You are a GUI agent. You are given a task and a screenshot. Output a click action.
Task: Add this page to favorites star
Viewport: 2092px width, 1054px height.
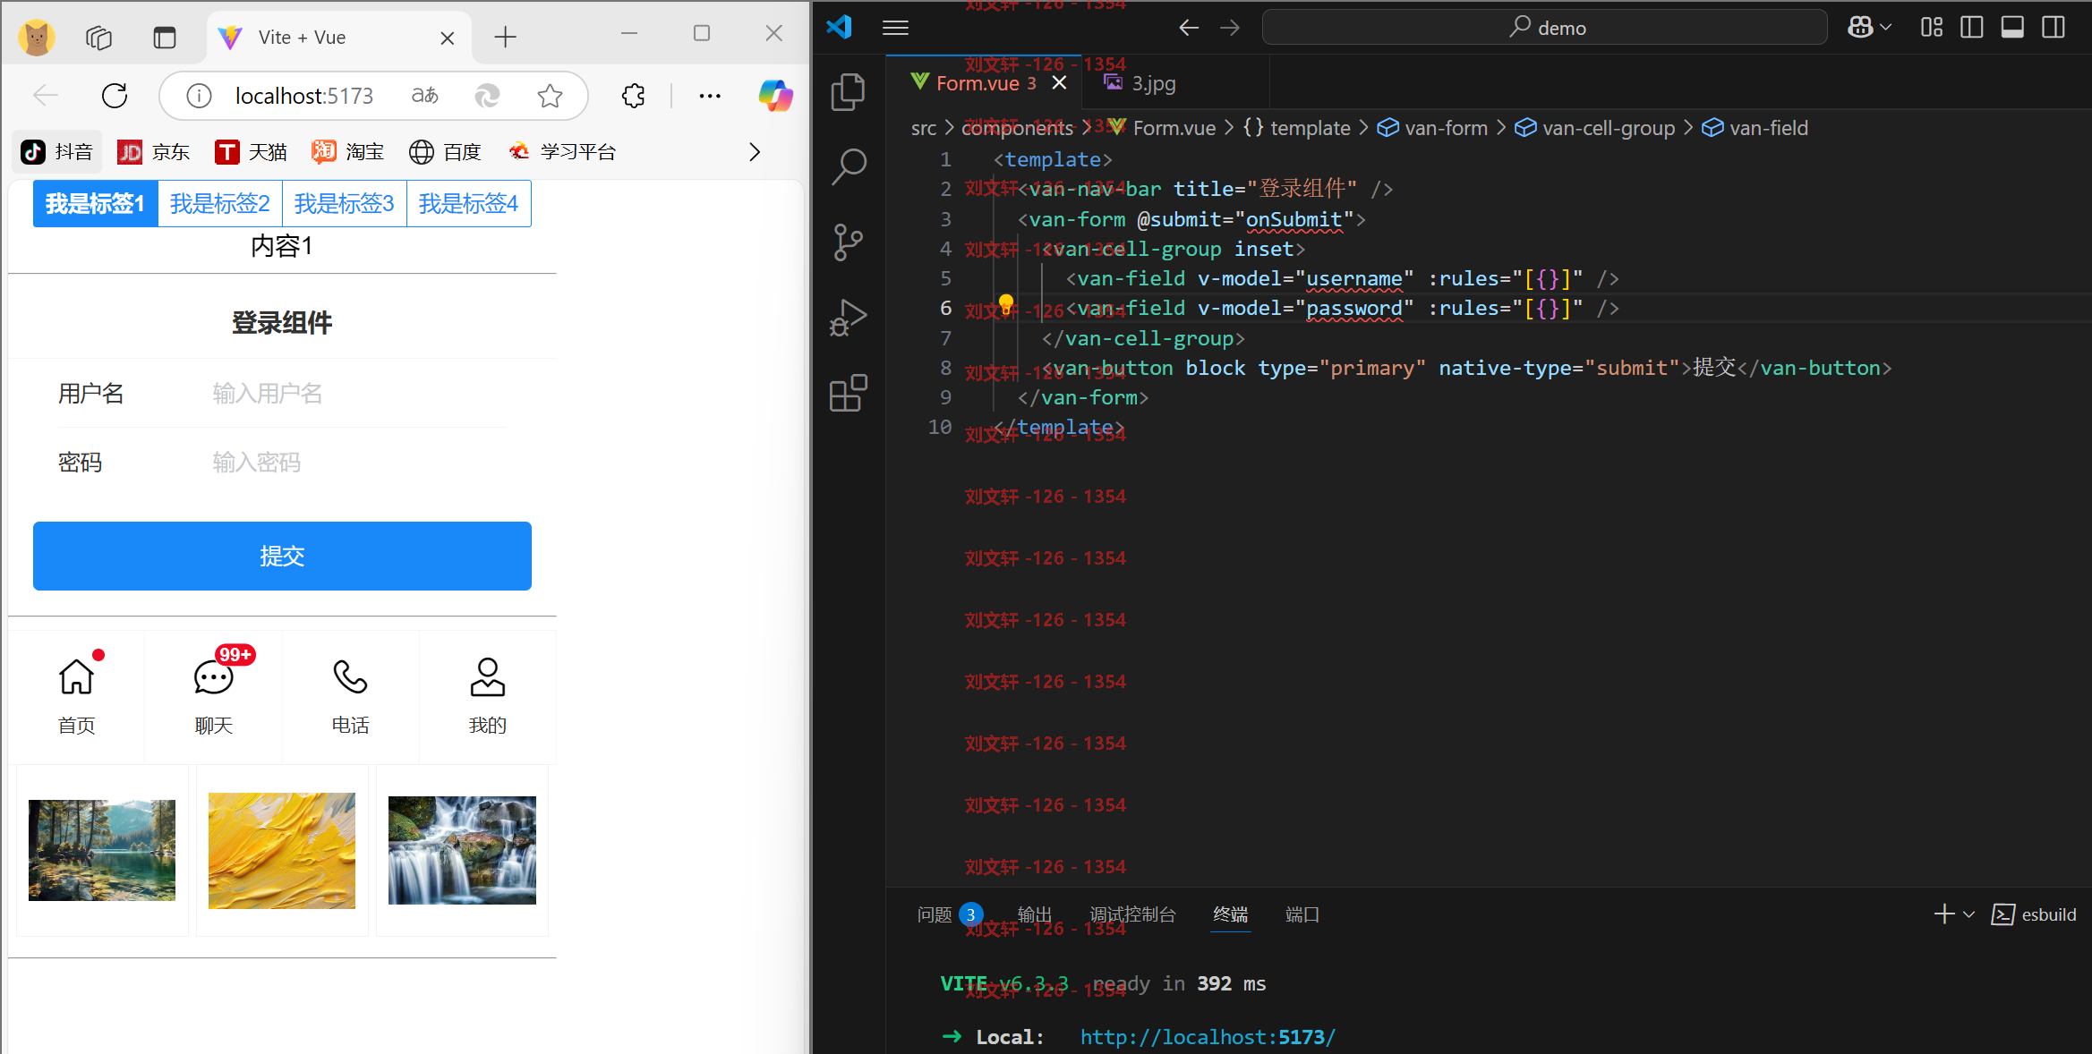coord(550,96)
